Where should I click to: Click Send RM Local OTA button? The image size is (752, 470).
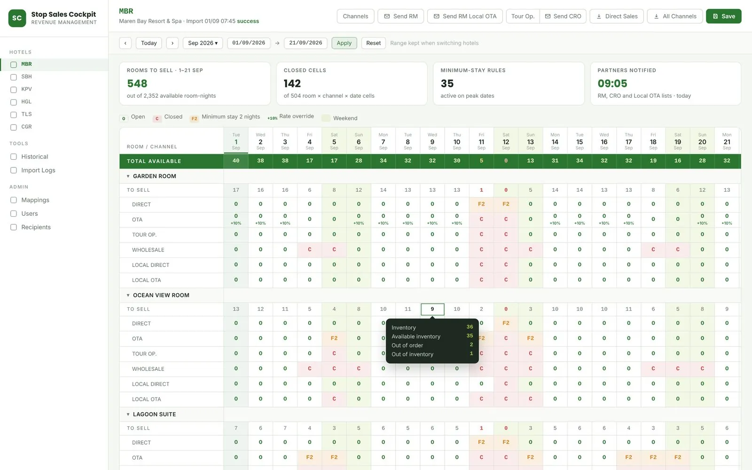(465, 16)
